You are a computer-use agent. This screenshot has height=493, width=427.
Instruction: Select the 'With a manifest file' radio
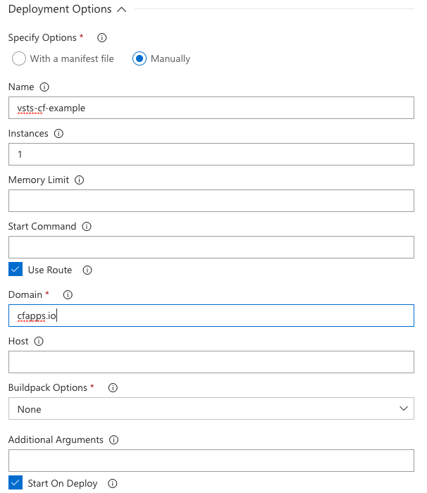(19, 59)
